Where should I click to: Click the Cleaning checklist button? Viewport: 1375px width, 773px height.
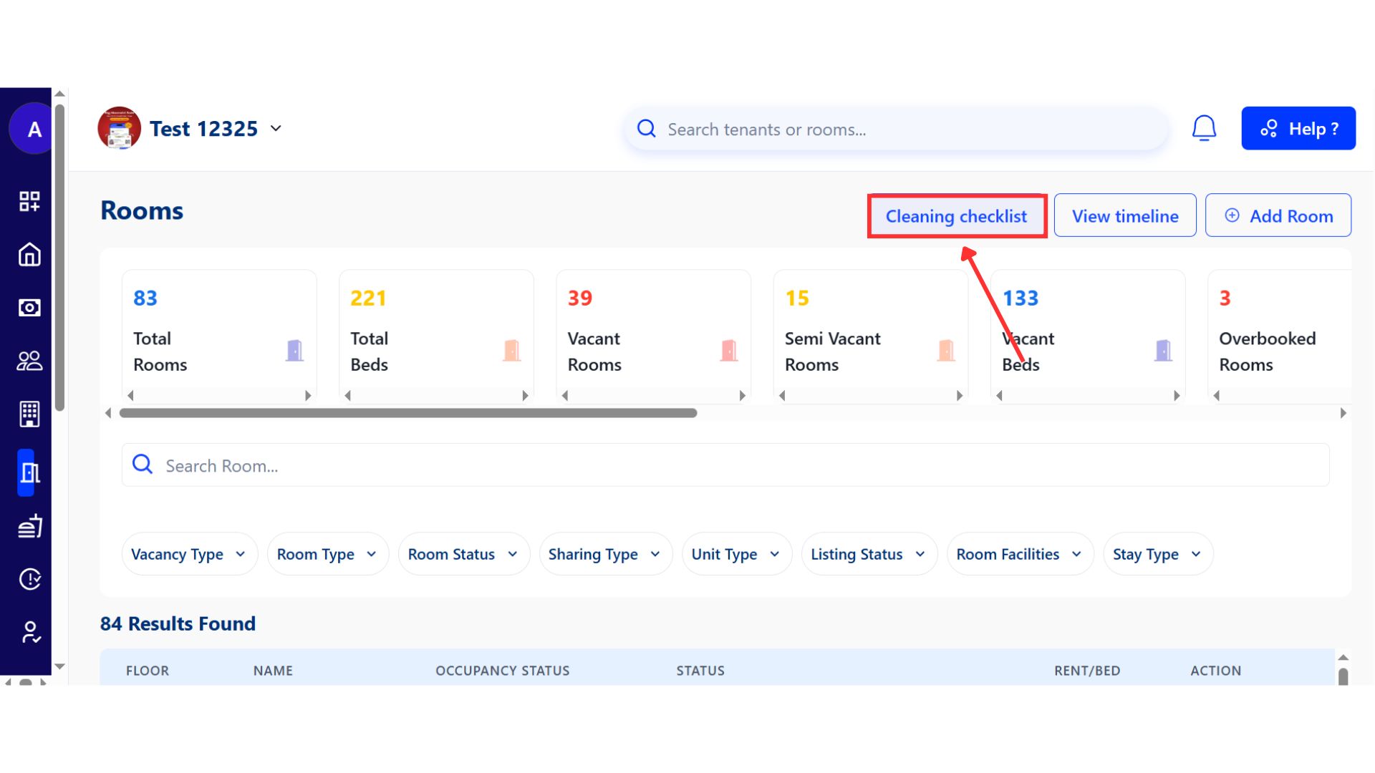coord(956,216)
